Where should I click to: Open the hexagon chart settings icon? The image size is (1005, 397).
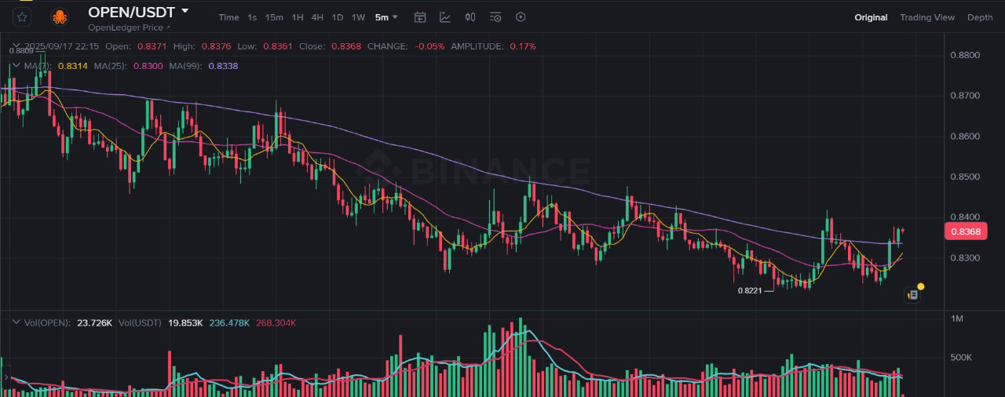(521, 17)
